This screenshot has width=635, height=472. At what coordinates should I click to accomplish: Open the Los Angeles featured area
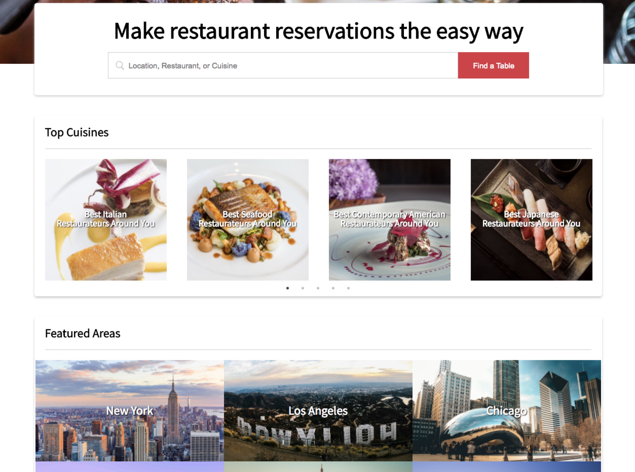click(318, 410)
